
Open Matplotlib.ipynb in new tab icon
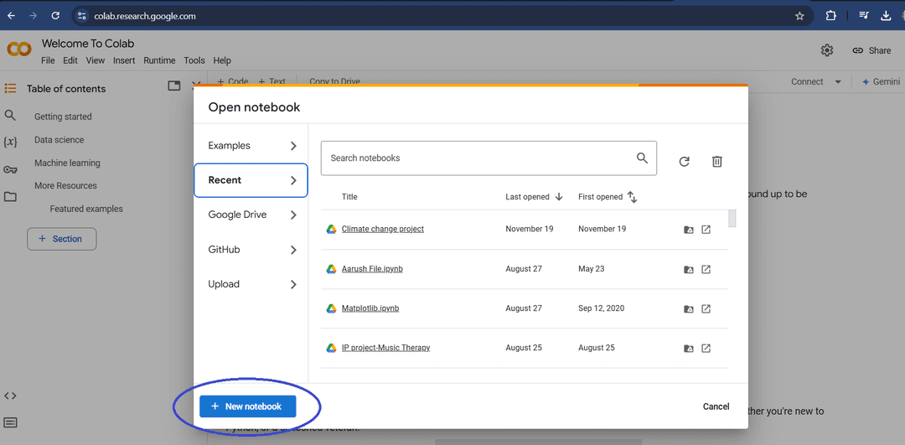[x=706, y=309]
